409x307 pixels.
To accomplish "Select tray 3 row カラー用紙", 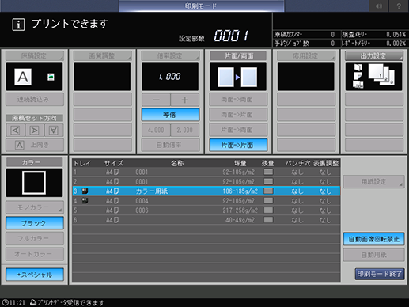I will (206, 191).
